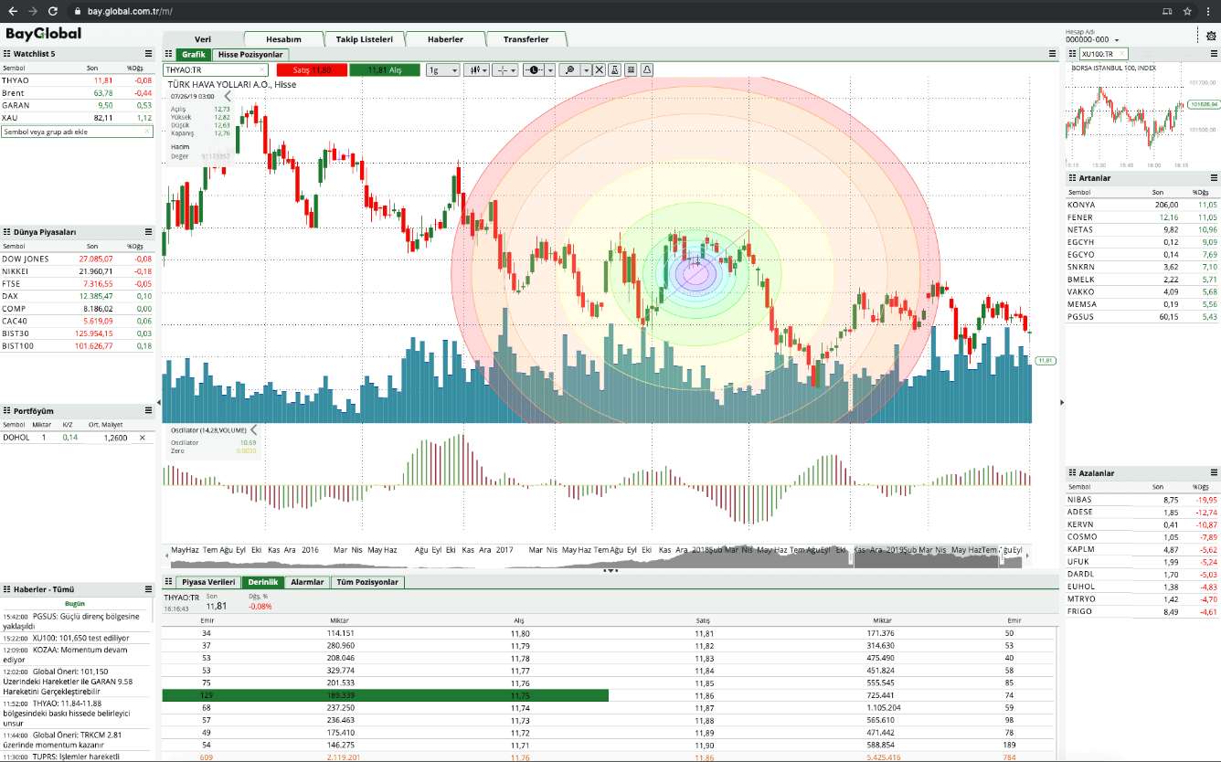Viewport: 1221px width, 762px height.
Task: Select NIBAS in the Azalanlar list
Action: click(1142, 500)
